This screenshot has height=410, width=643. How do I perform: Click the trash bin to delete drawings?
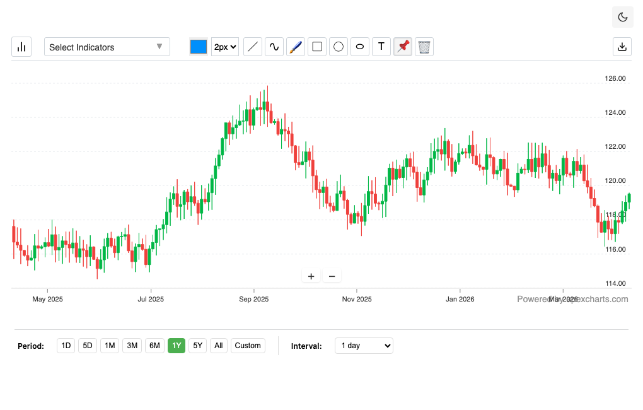pyautogui.click(x=424, y=47)
